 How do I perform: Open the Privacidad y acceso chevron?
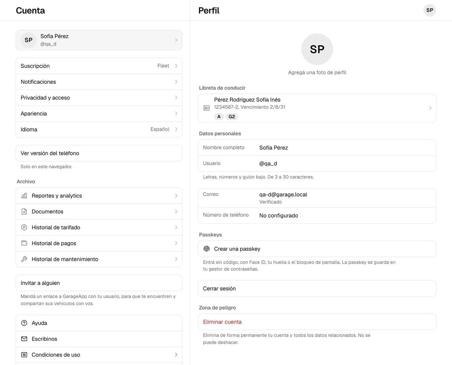176,98
